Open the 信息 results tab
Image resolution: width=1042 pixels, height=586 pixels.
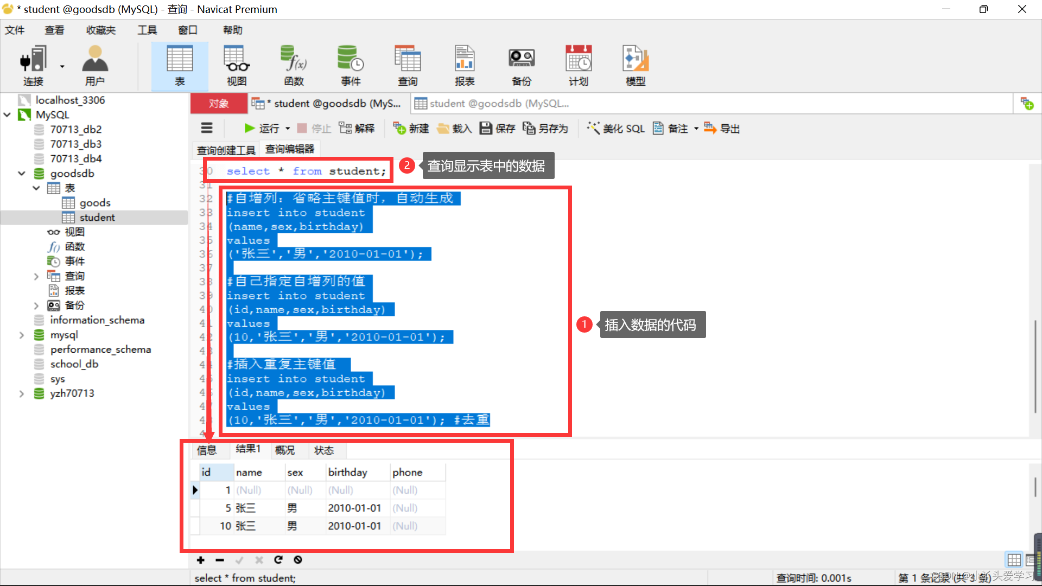207,450
